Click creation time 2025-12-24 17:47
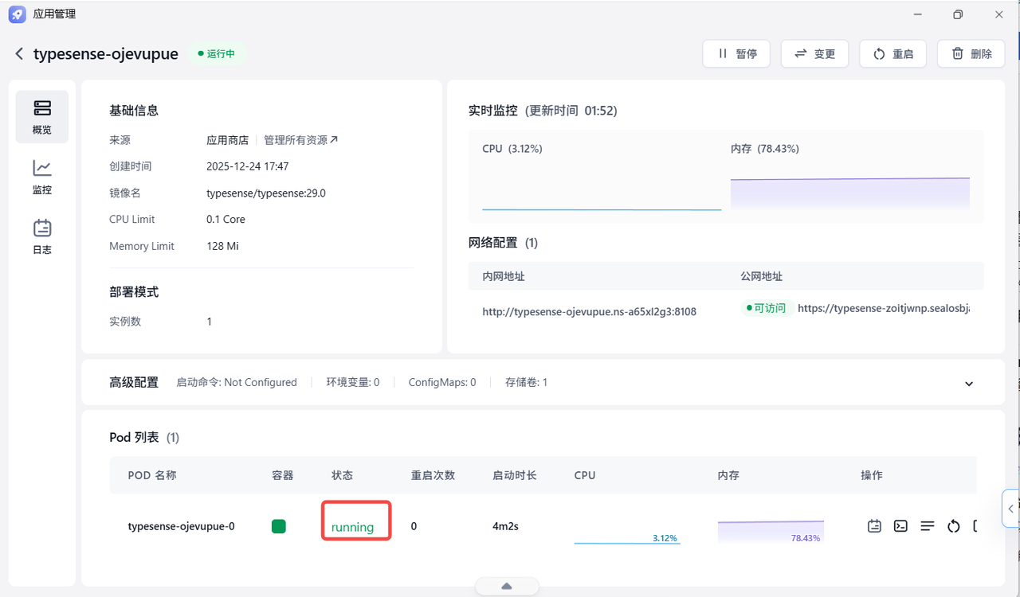 pos(248,166)
